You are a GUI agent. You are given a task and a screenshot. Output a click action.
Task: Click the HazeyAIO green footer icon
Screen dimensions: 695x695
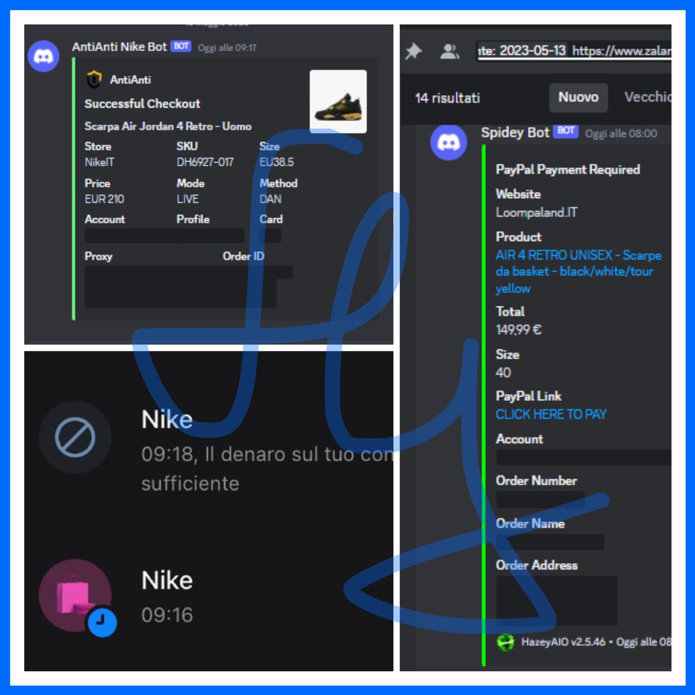coord(506,642)
